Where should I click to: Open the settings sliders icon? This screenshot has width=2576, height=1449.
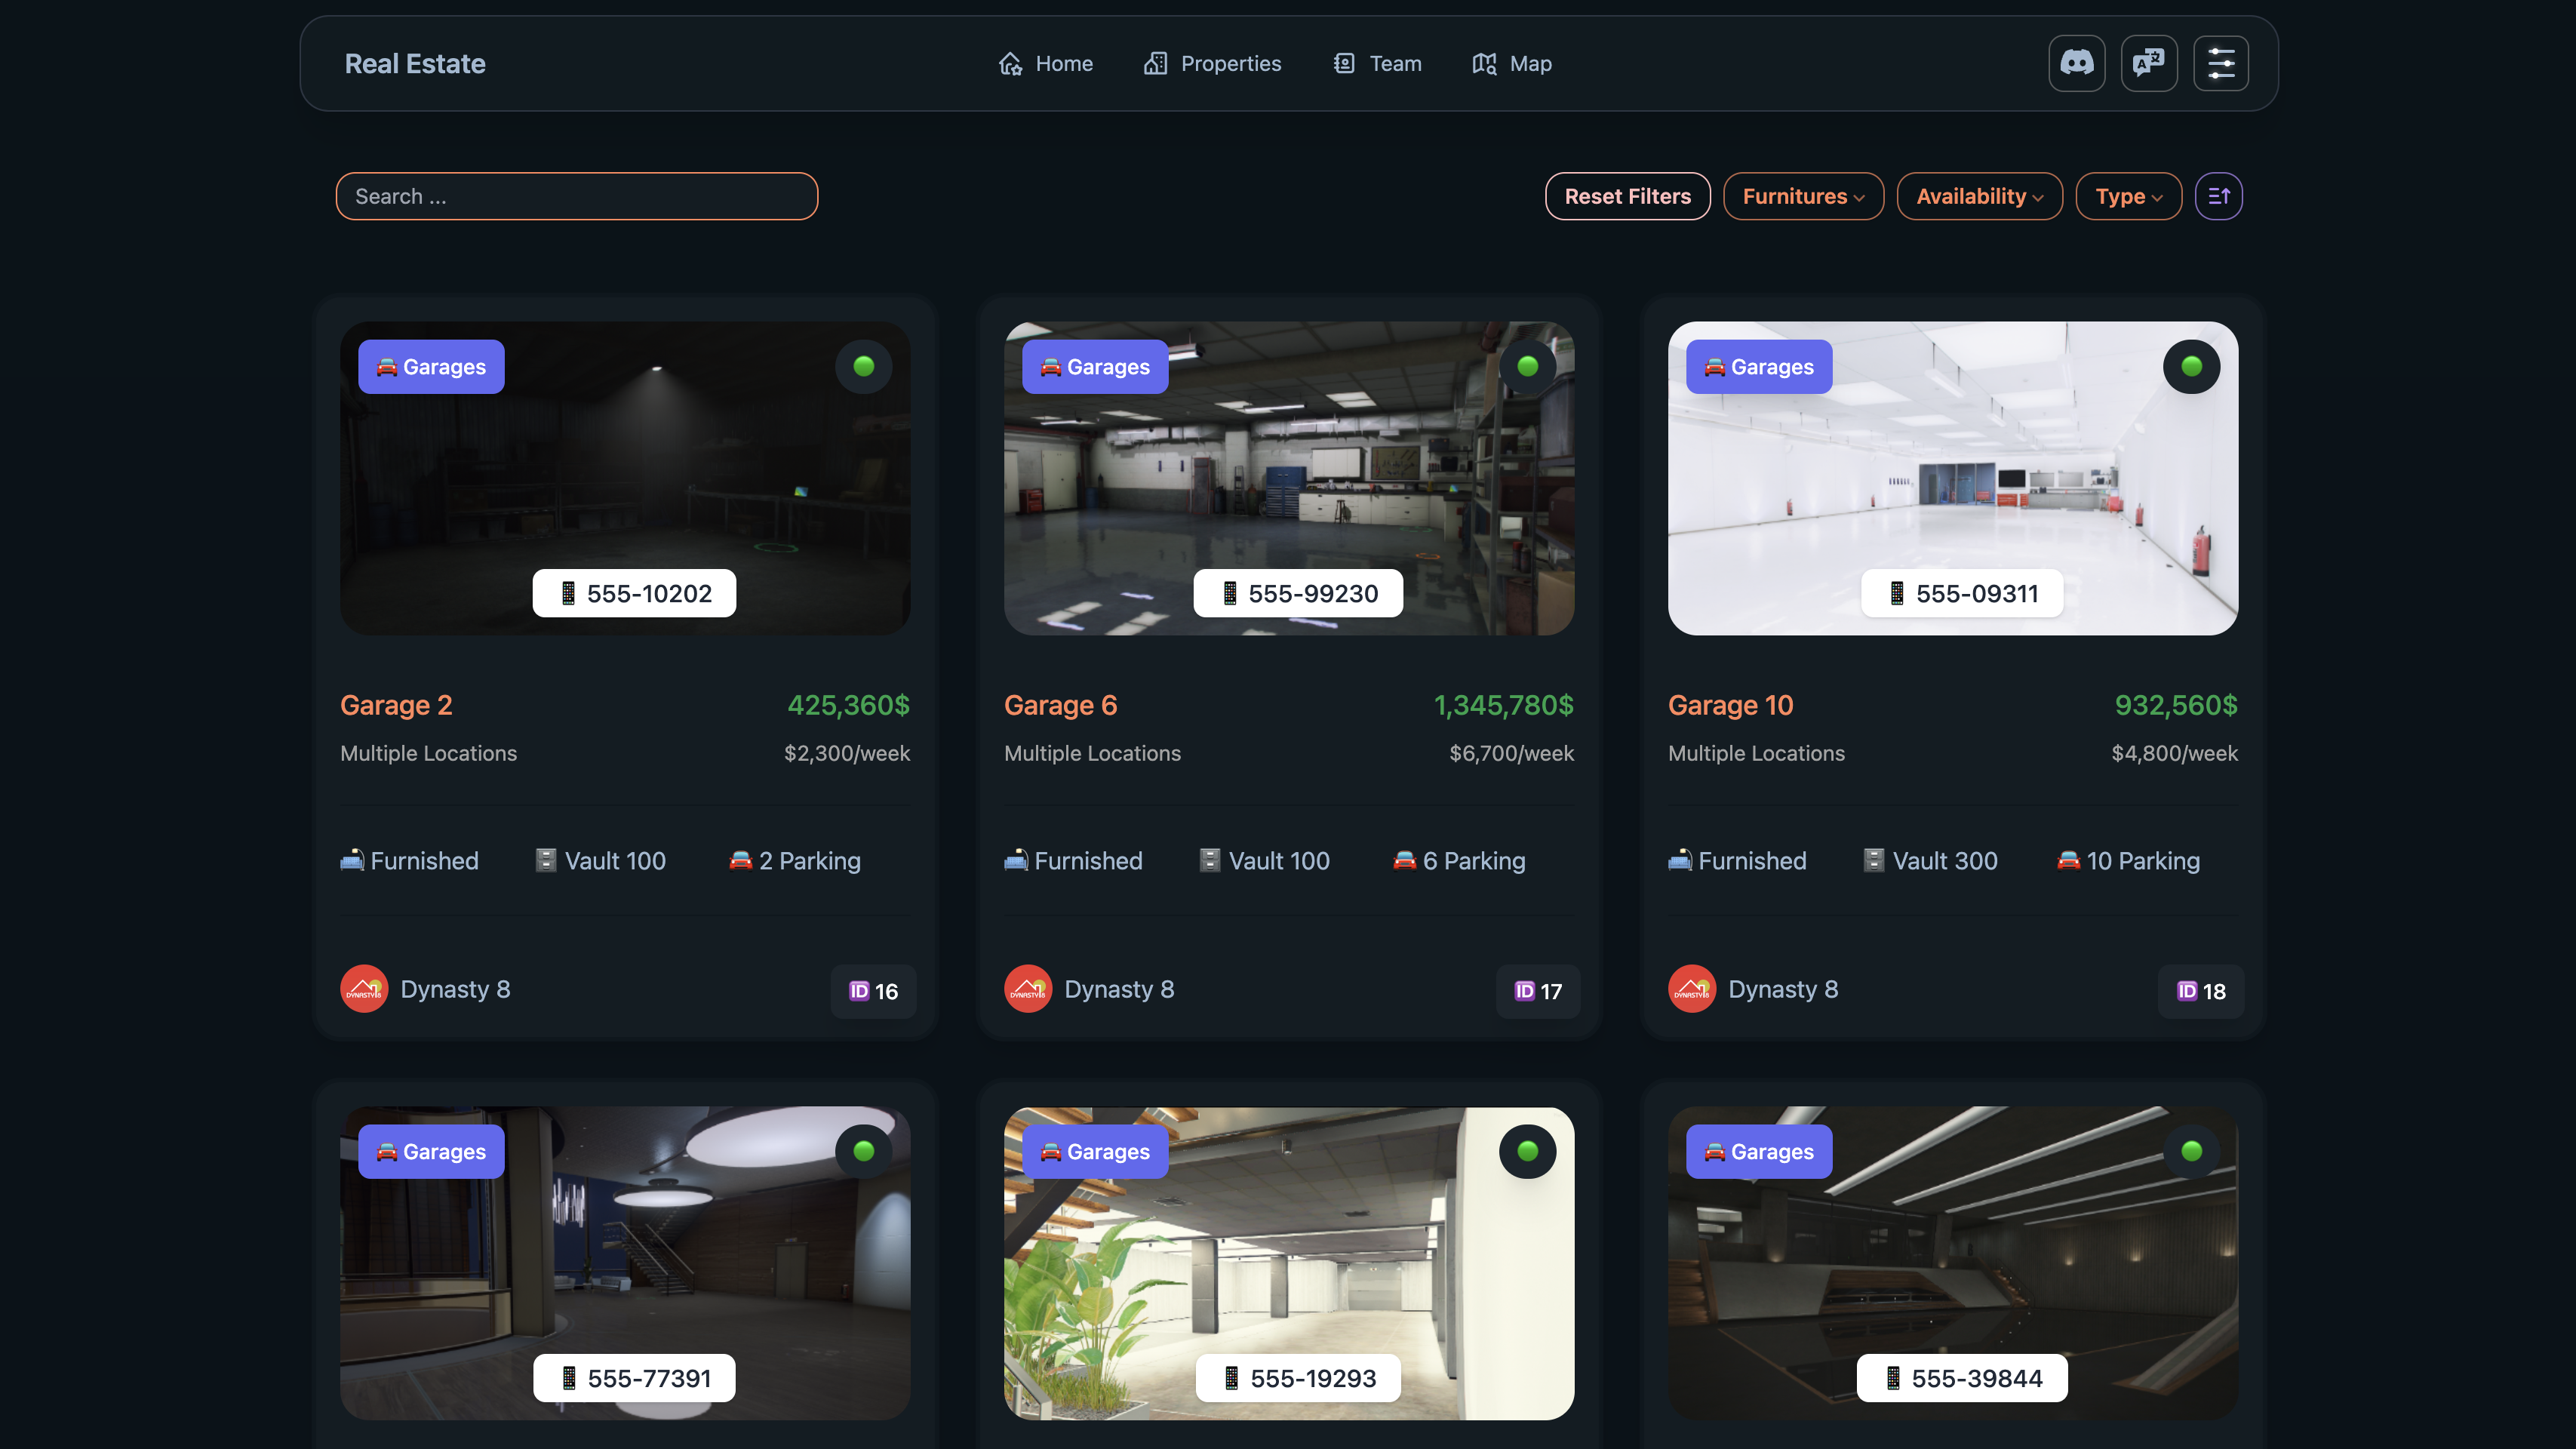coord(2220,63)
